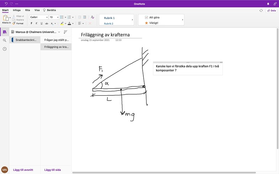Click the Bold formatting icon

[x=31, y=23]
